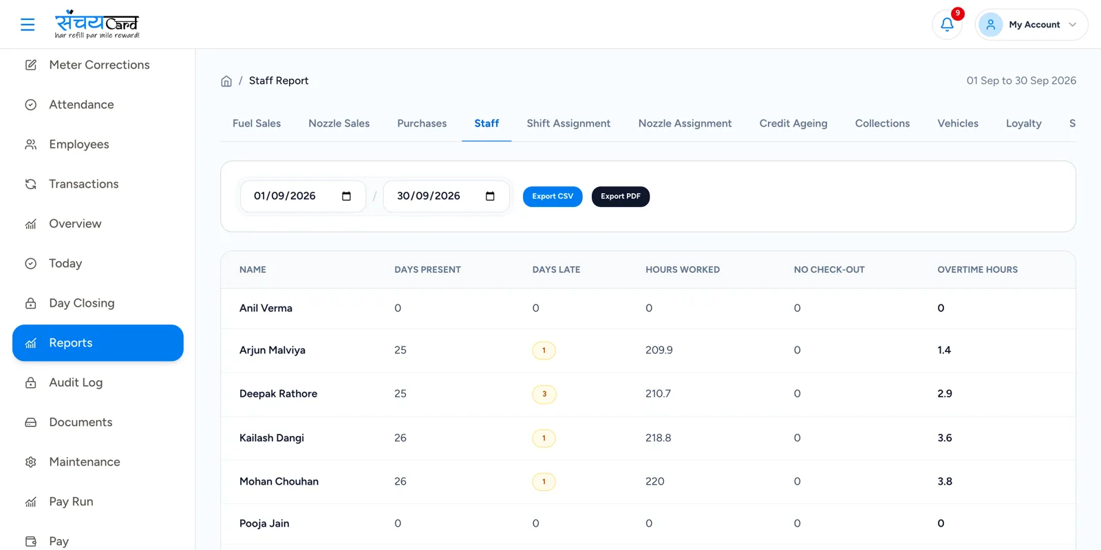
Task: Open the Purchases tab
Action: [422, 124]
